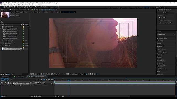Toggle transparency grid in viewer
The height and width of the screenshot is (99, 177).
pos(68,74)
